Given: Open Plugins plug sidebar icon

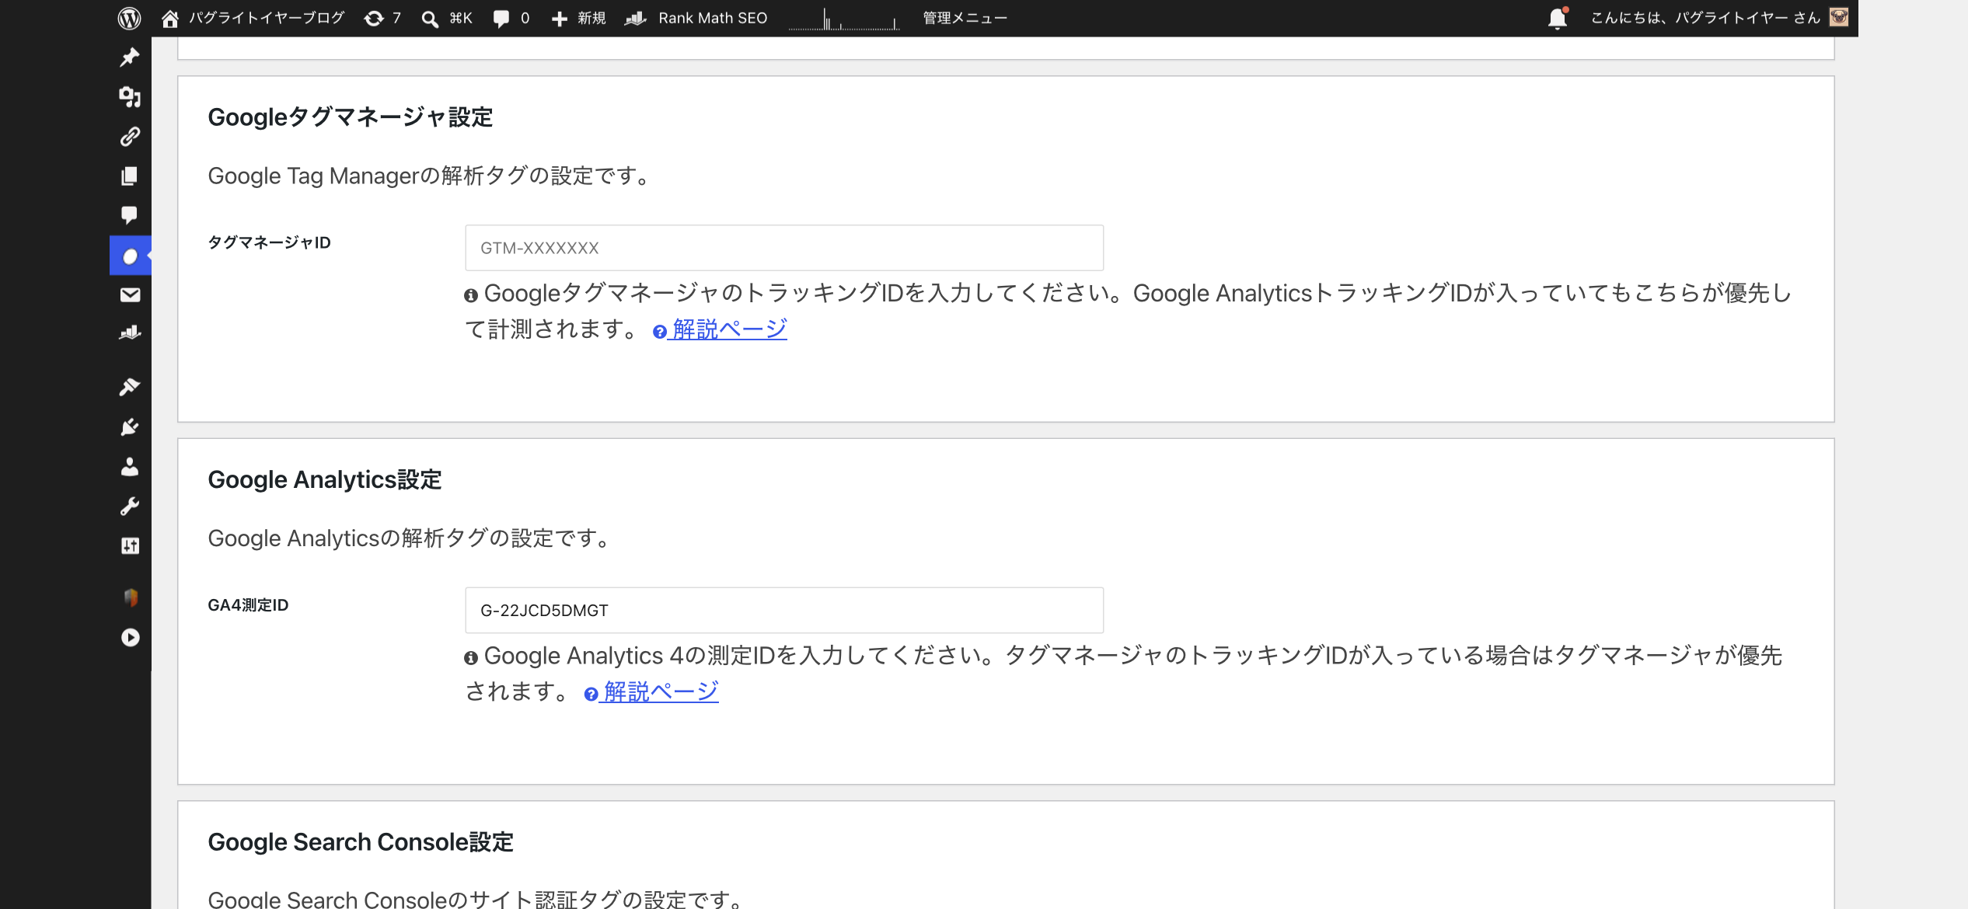Looking at the screenshot, I should click(130, 427).
